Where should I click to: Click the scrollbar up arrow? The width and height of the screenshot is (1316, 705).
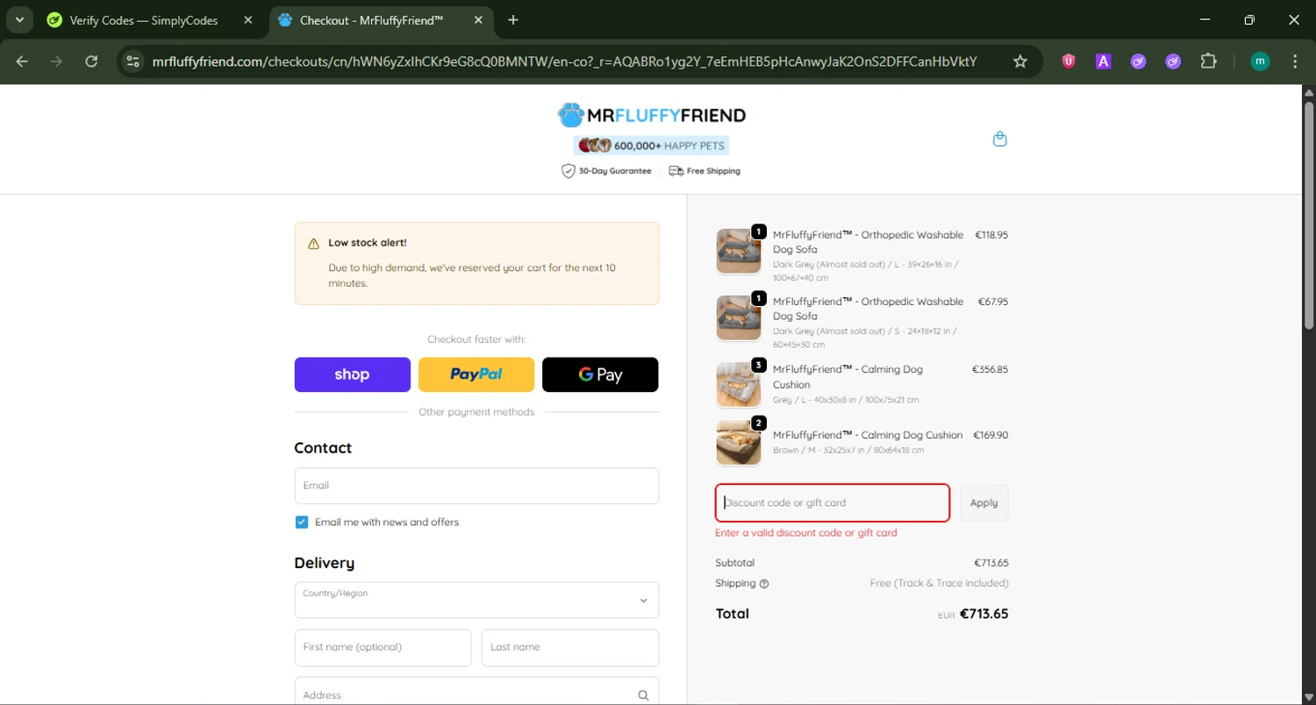point(1309,92)
